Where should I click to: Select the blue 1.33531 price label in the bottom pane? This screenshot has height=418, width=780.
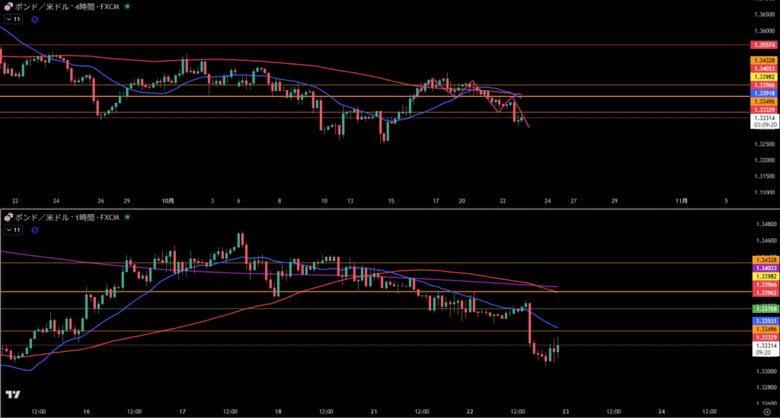(764, 321)
